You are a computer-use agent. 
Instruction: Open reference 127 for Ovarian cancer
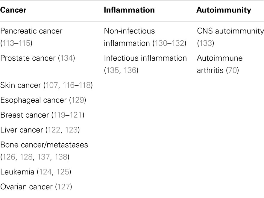click(x=64, y=187)
